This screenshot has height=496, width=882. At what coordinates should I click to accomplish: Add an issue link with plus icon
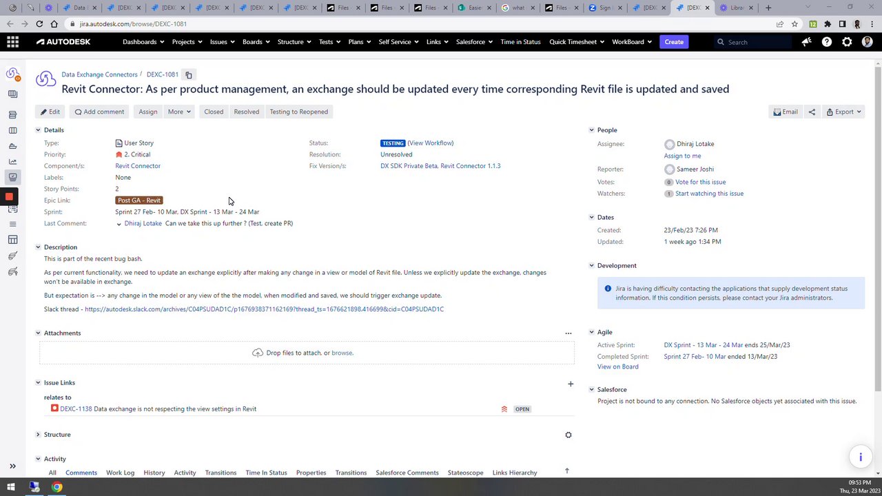pos(571,384)
